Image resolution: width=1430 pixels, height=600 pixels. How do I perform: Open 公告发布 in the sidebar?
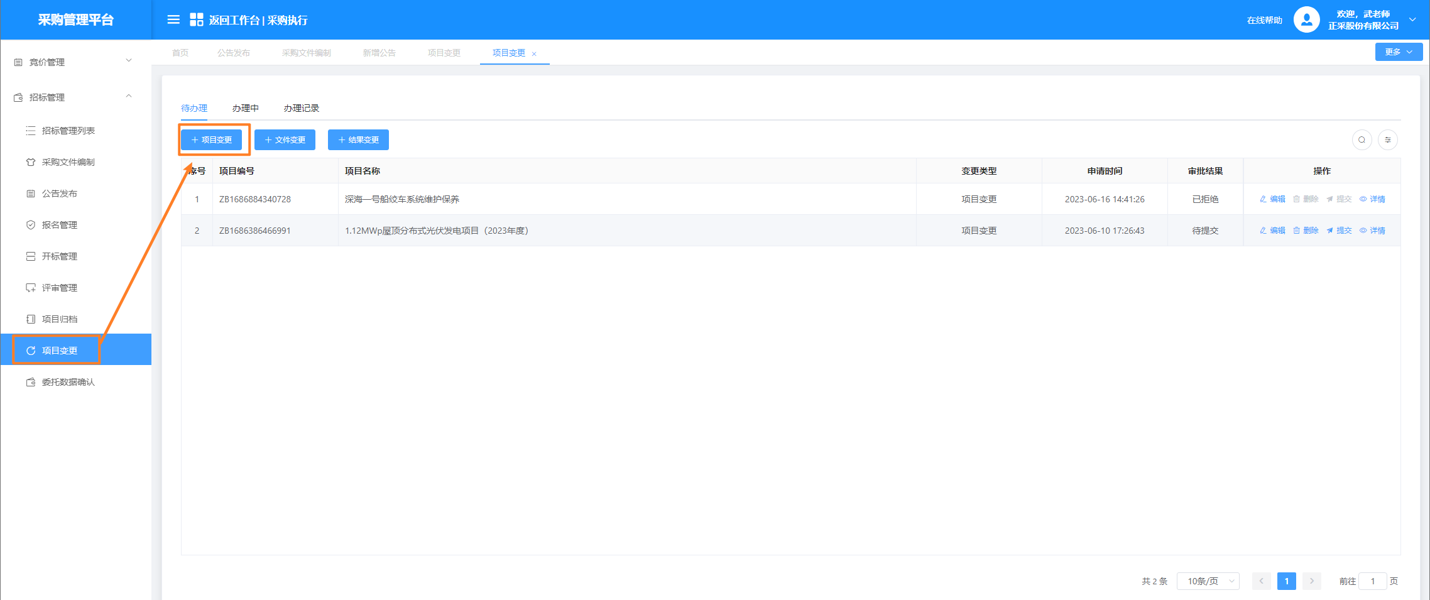60,194
